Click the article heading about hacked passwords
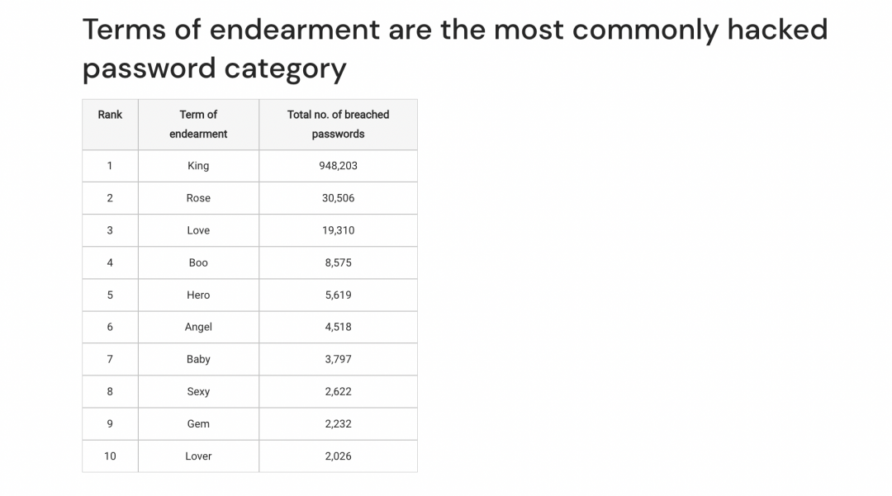Image resolution: width=892 pixels, height=496 pixels. pos(454,49)
